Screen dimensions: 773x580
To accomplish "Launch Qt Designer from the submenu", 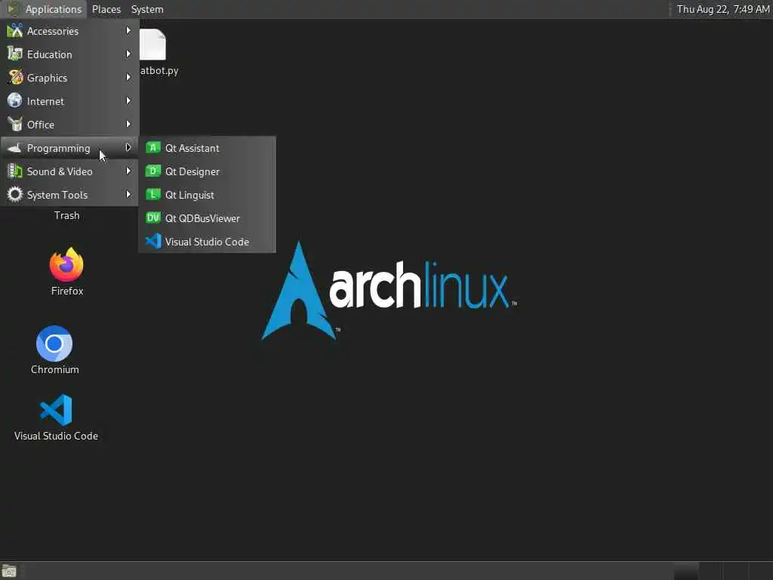I will 207,171.
